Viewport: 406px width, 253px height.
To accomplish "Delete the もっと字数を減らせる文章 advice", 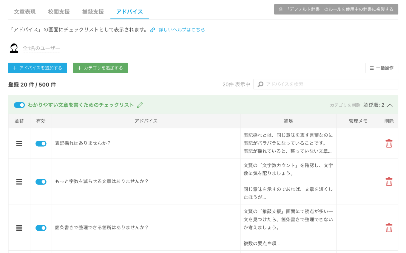I will pyautogui.click(x=389, y=181).
